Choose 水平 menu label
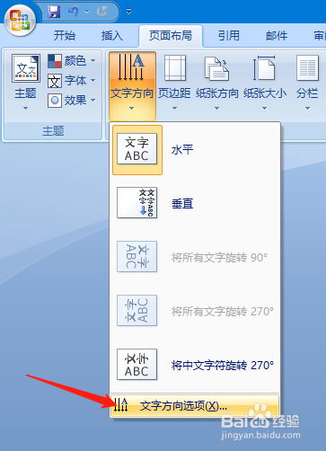This screenshot has width=326, height=451. click(182, 149)
